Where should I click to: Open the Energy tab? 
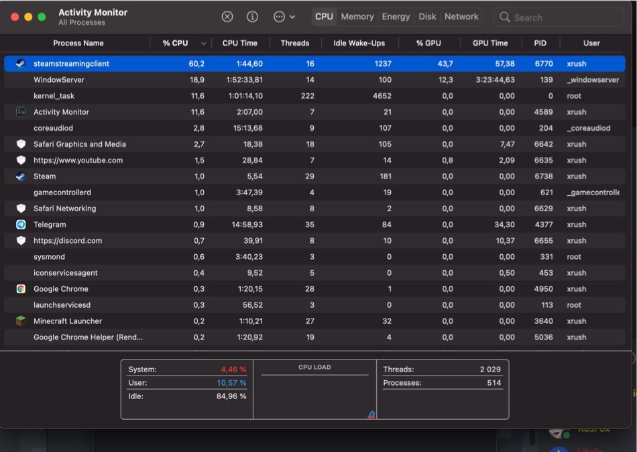point(396,17)
